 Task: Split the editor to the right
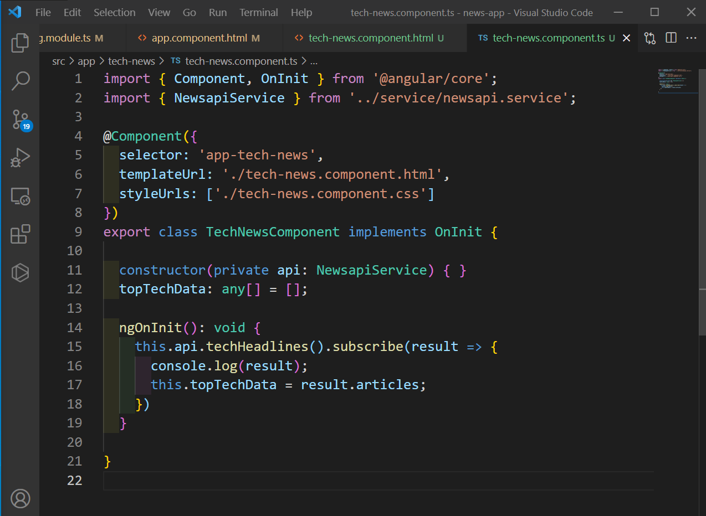[x=671, y=38]
